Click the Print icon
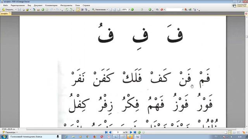248x139 pixels. (23, 10)
